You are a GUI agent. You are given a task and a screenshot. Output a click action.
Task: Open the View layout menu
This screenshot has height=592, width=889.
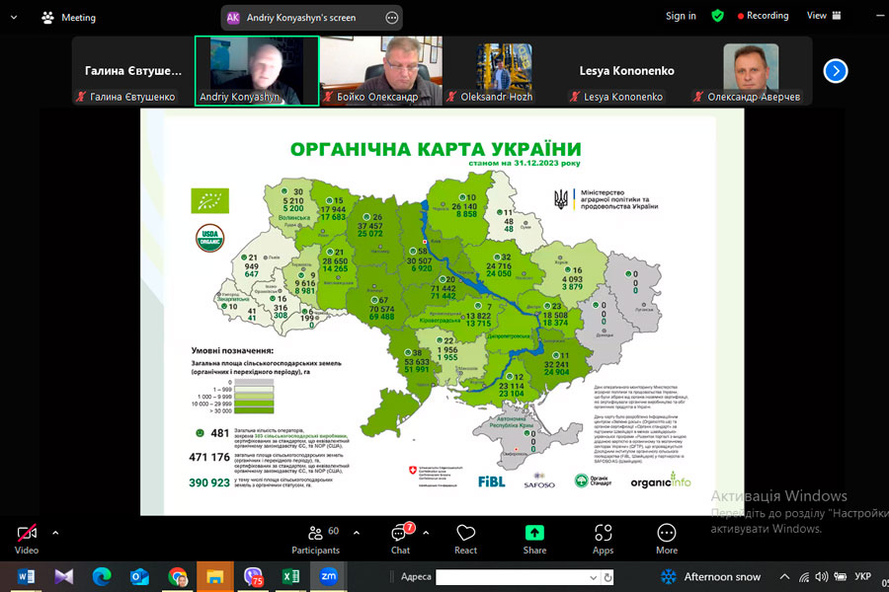point(824,16)
